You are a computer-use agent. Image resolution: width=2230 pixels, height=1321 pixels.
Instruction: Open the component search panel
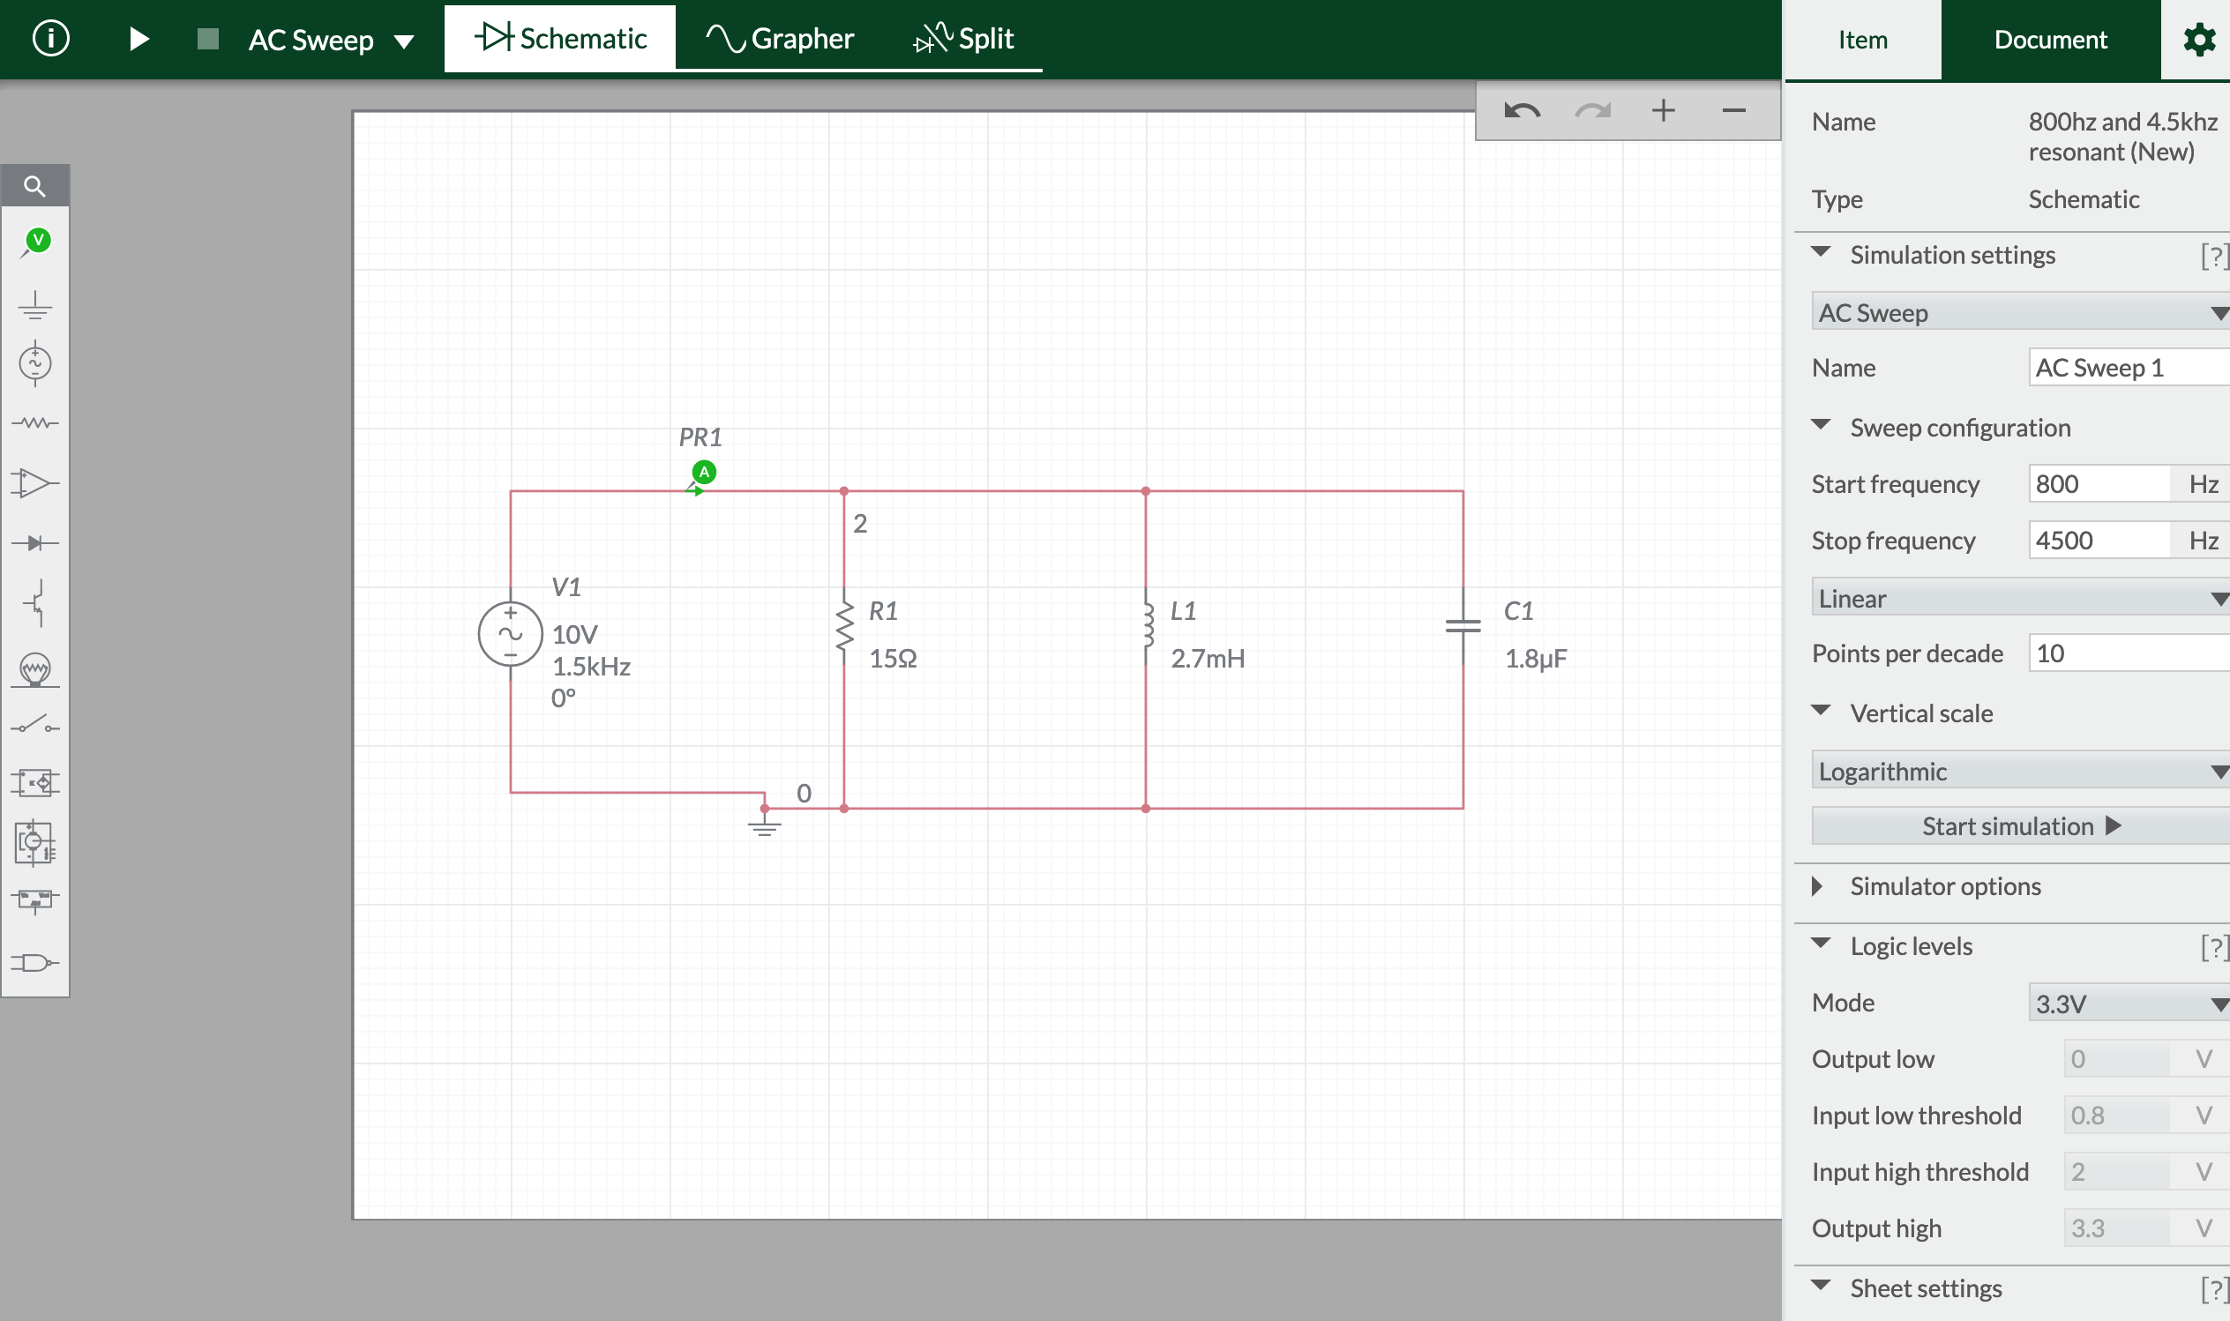point(35,185)
